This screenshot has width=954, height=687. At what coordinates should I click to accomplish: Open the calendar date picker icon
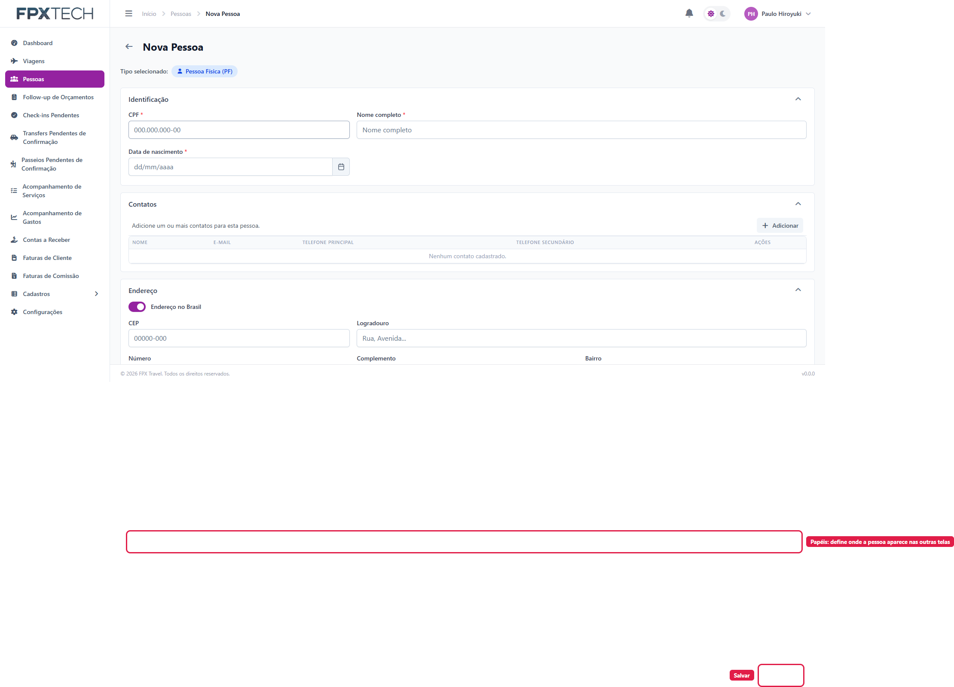[x=341, y=167]
